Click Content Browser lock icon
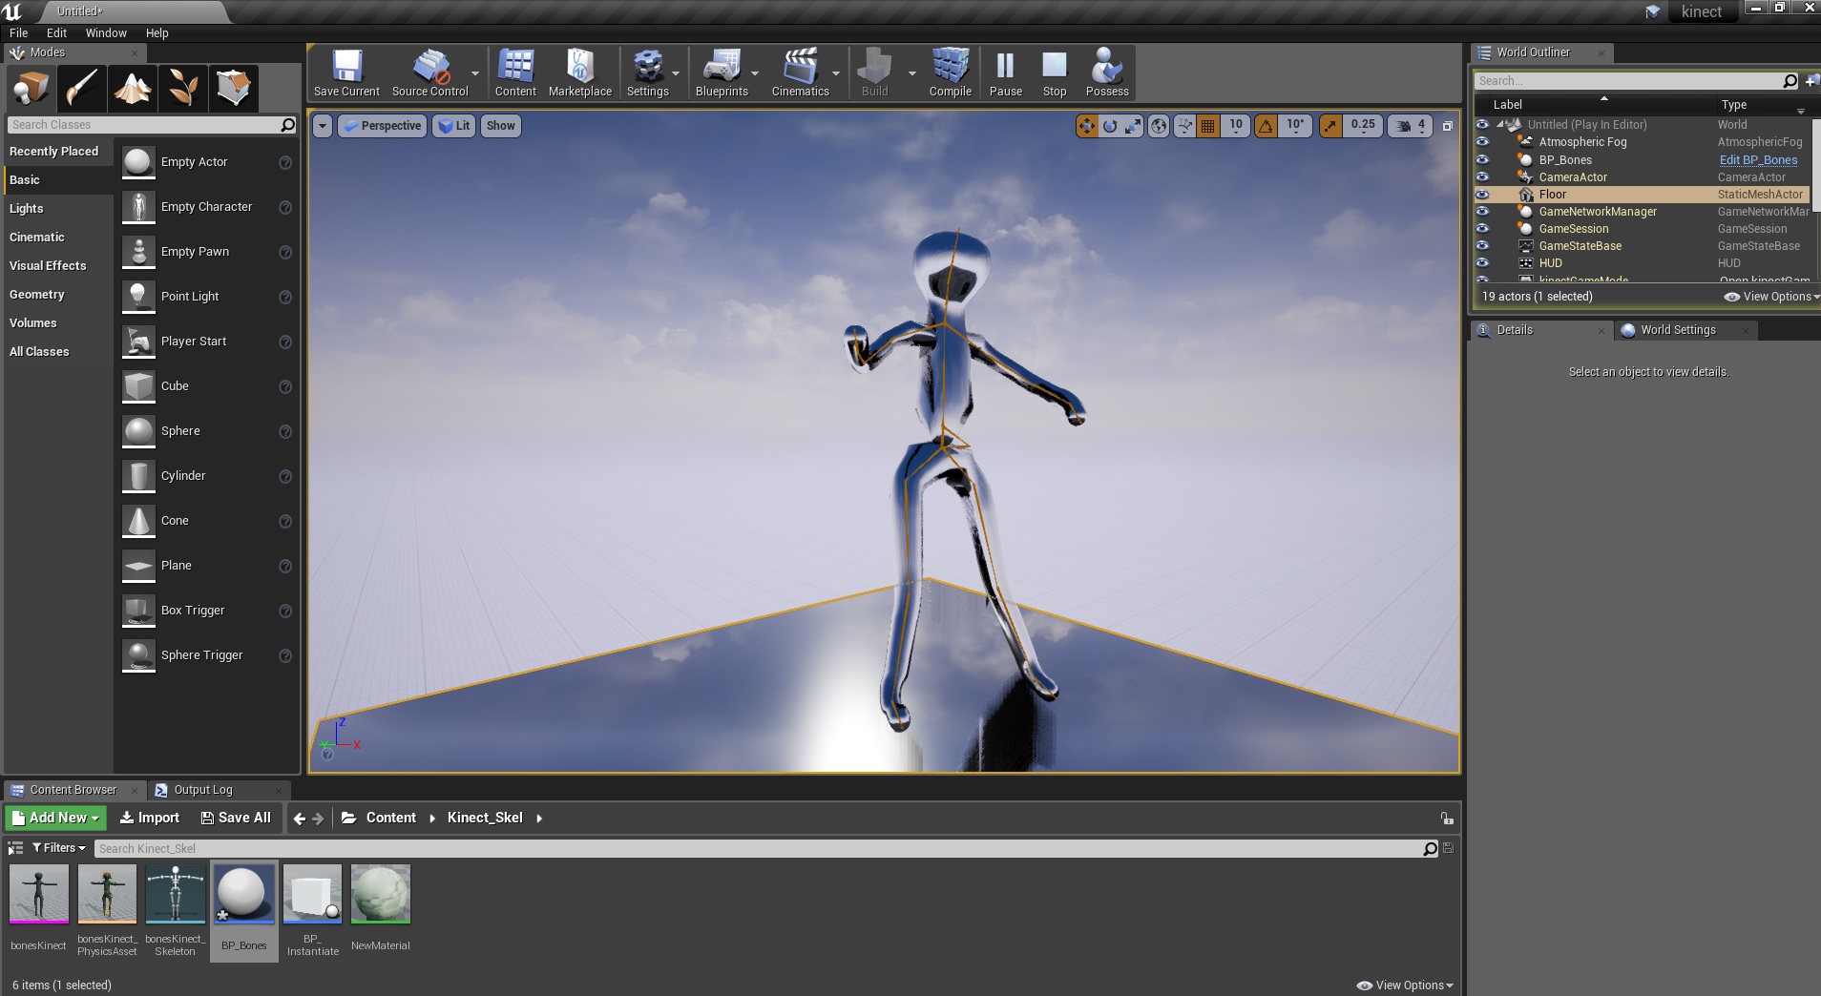1821x996 pixels. (x=1447, y=819)
